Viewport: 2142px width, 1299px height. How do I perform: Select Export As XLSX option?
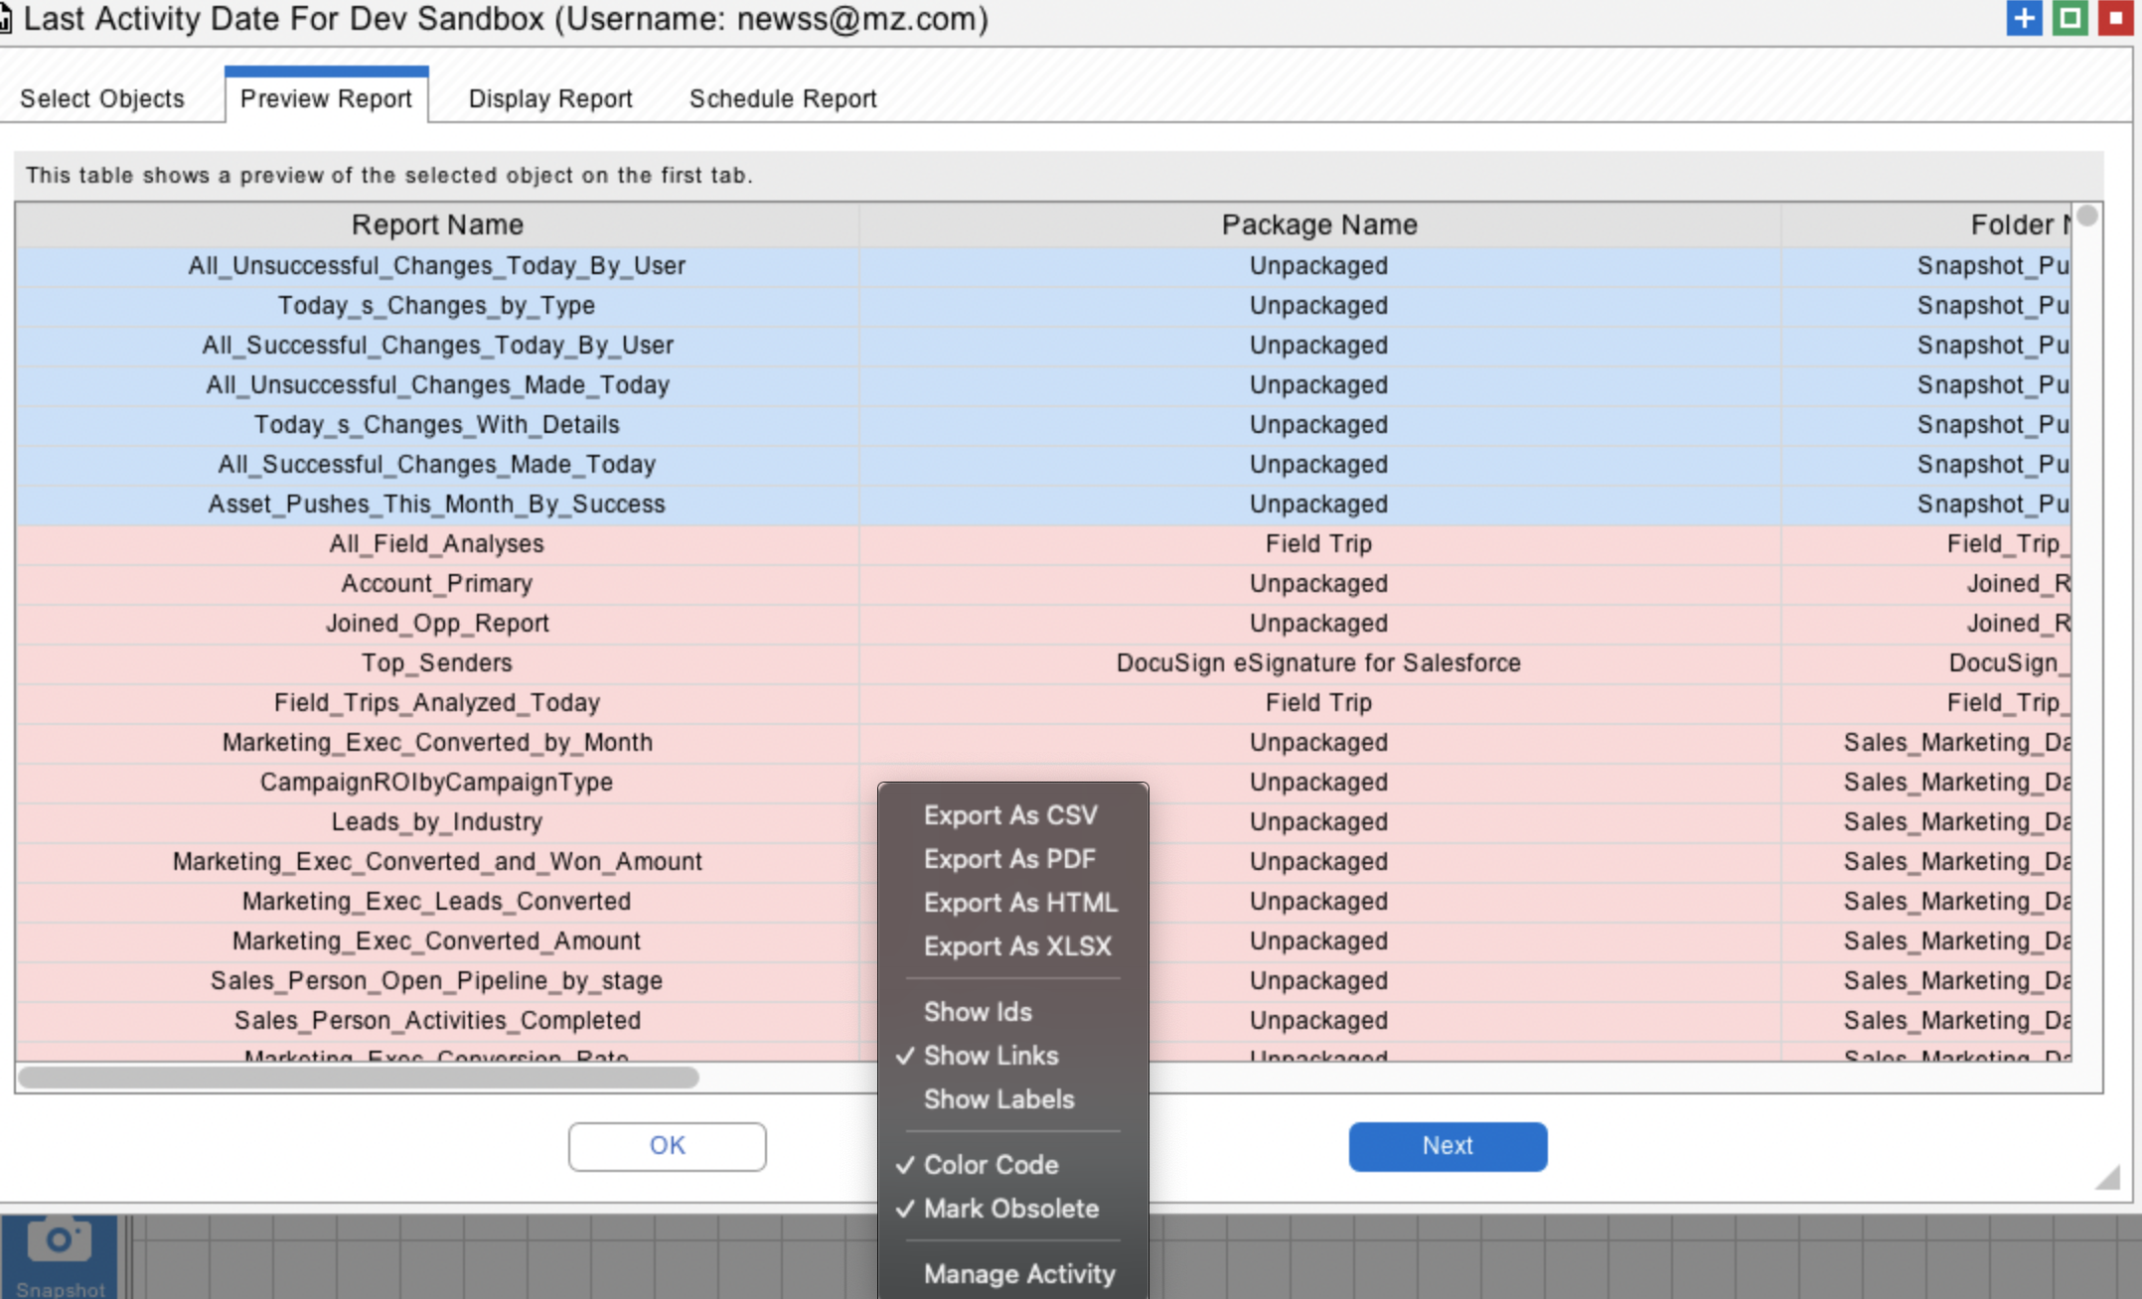click(x=1016, y=946)
